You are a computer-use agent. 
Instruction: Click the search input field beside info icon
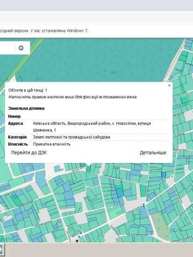pyautogui.click(x=8, y=48)
